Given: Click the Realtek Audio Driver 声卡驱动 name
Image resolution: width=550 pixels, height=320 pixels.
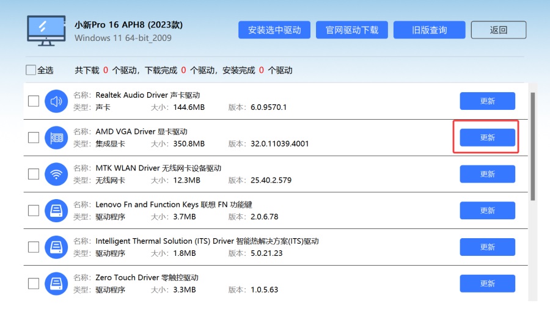Looking at the screenshot, I should pos(148,95).
